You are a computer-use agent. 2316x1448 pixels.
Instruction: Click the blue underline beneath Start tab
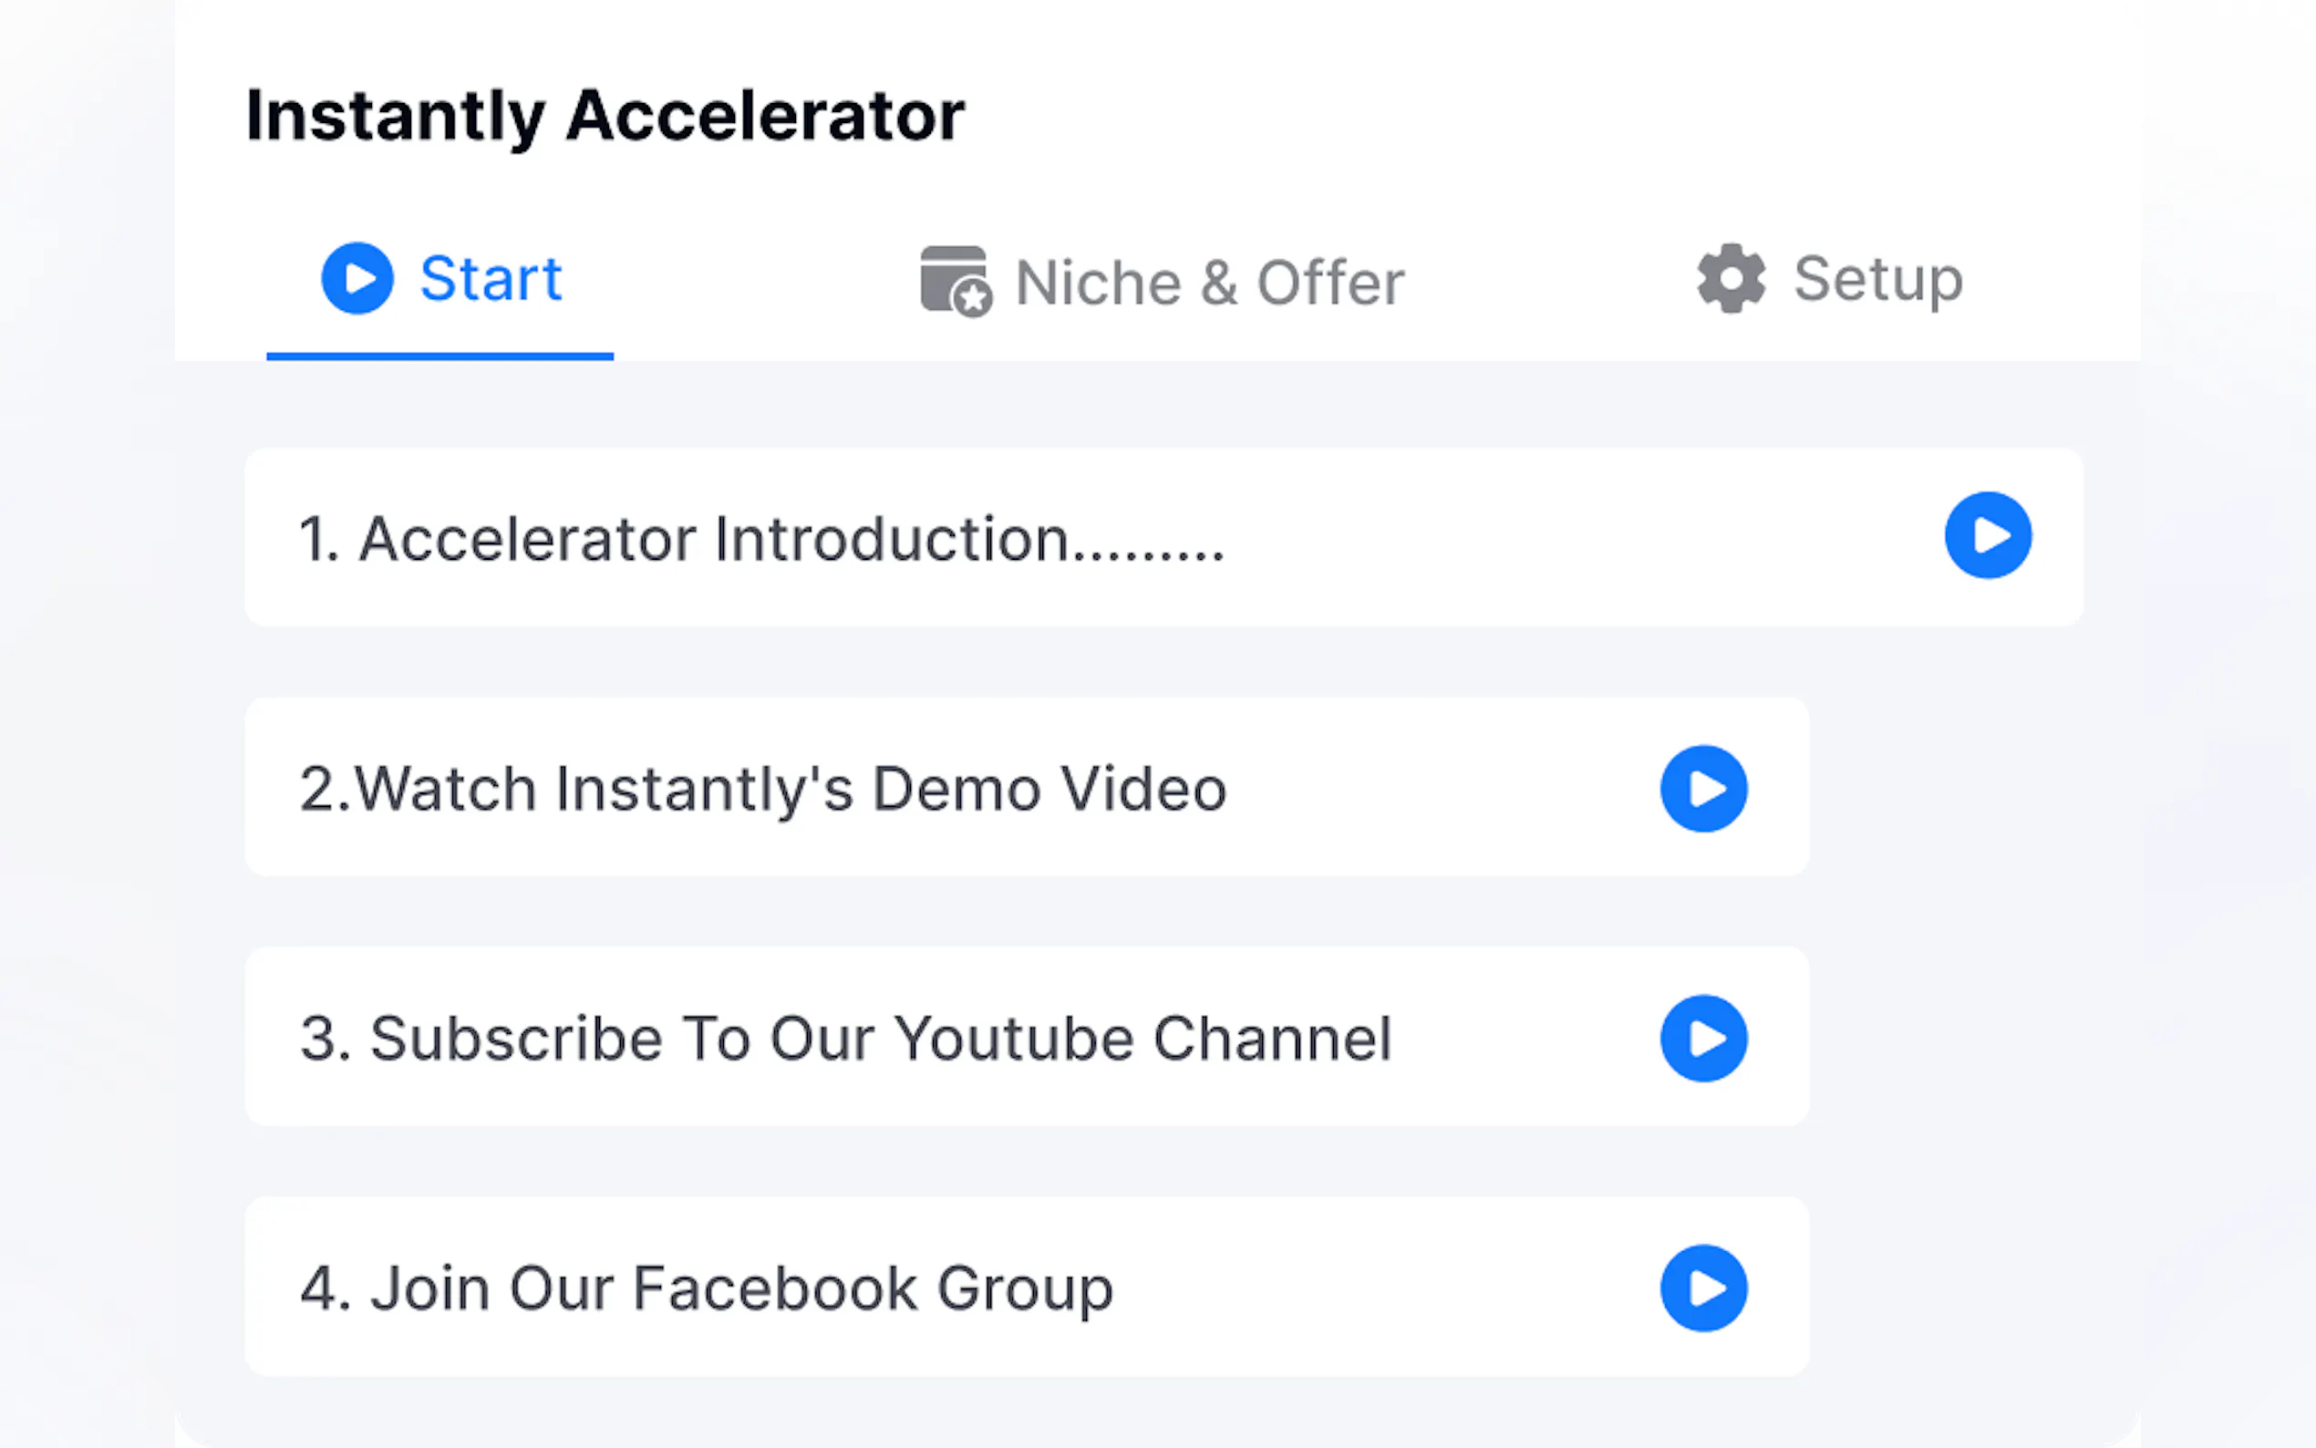click(x=439, y=357)
